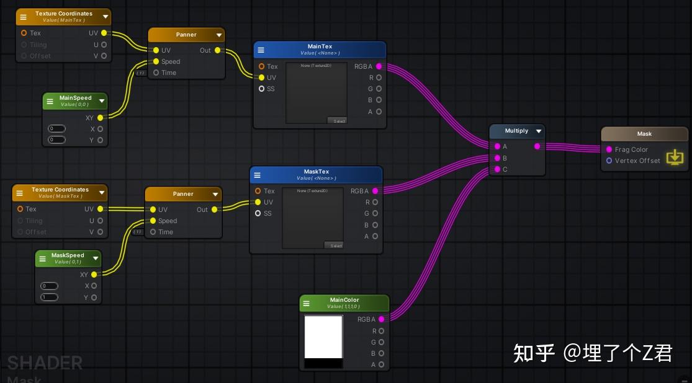Click the white color swatch in MainColor

coord(323,338)
